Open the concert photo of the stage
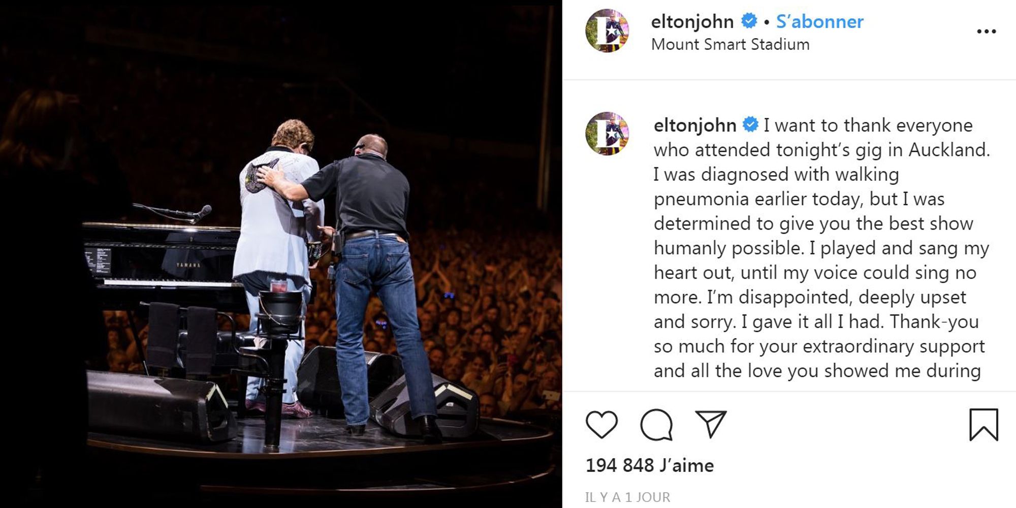Viewport: 1016px width, 508px height. [x=281, y=254]
